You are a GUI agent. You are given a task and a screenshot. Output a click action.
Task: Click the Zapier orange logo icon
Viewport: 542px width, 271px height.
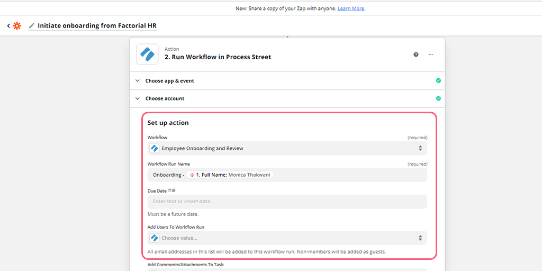pyautogui.click(x=16, y=26)
